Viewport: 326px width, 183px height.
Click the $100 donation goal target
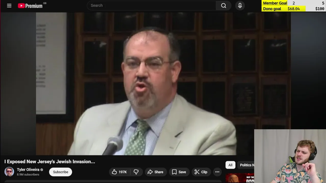pyautogui.click(x=320, y=9)
